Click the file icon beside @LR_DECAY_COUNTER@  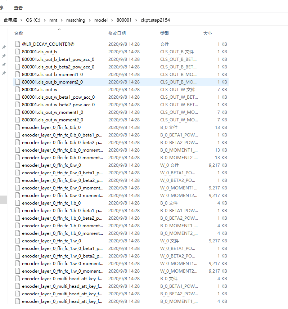pos(17,44)
